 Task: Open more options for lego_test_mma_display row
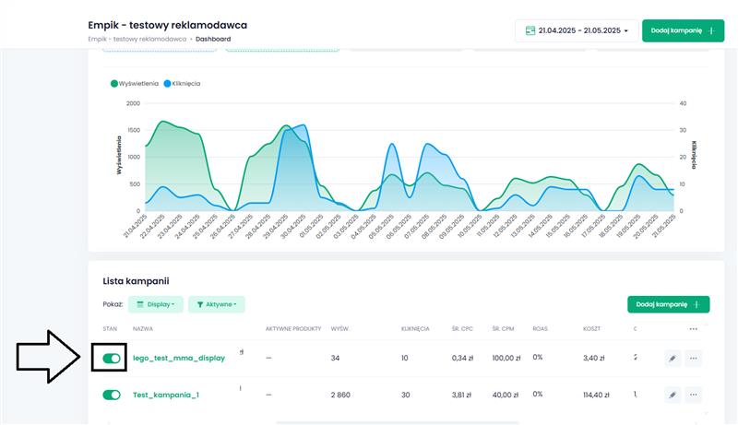pos(693,359)
